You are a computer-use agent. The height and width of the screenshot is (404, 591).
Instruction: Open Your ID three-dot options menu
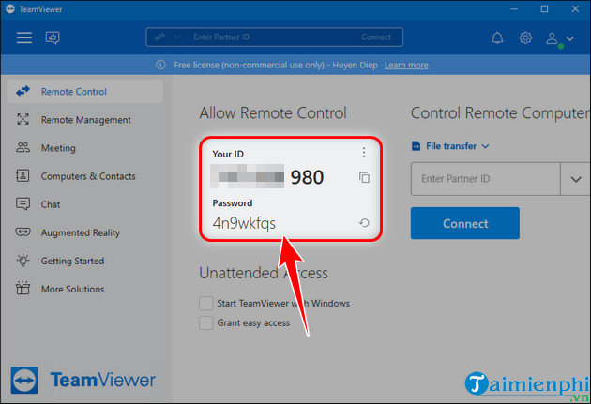point(364,153)
